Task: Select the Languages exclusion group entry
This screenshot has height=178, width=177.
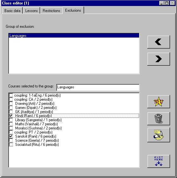Action: pyautogui.click(x=74, y=36)
